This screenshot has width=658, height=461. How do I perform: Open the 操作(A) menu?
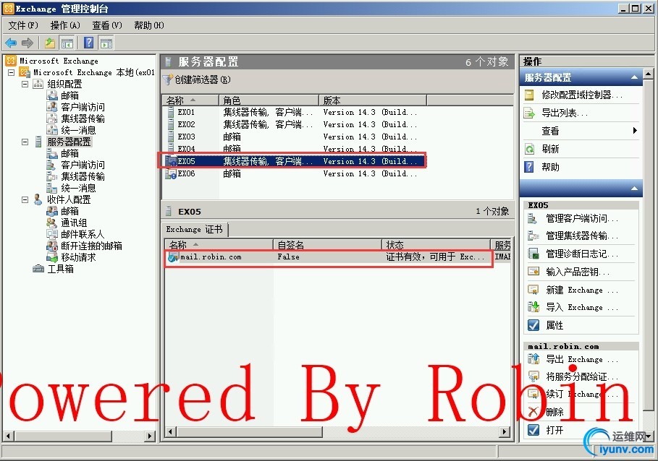(65, 25)
